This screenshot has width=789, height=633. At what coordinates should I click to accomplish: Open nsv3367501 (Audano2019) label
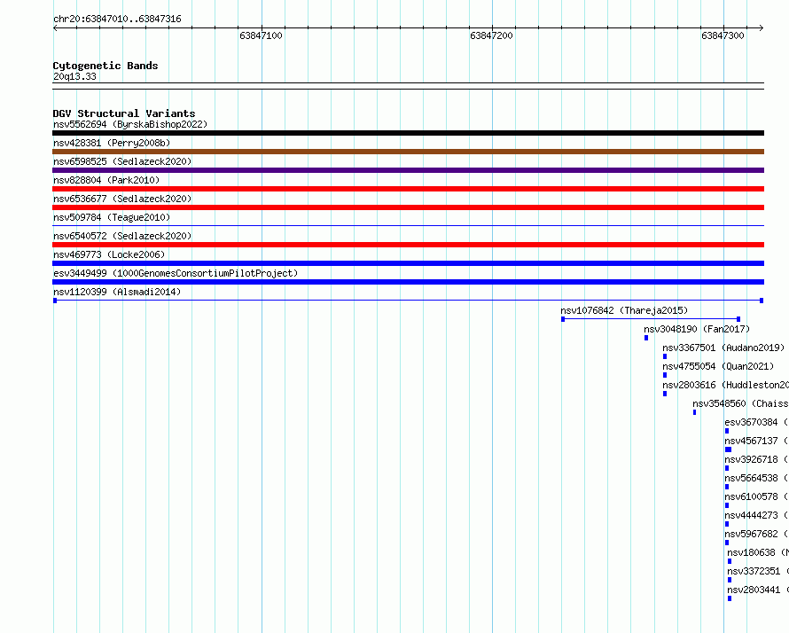pyautogui.click(x=723, y=348)
